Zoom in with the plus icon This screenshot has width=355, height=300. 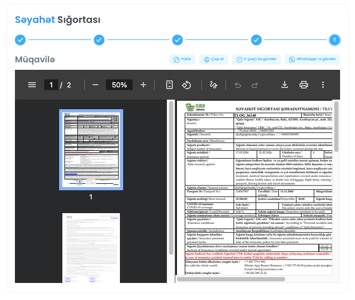[143, 85]
